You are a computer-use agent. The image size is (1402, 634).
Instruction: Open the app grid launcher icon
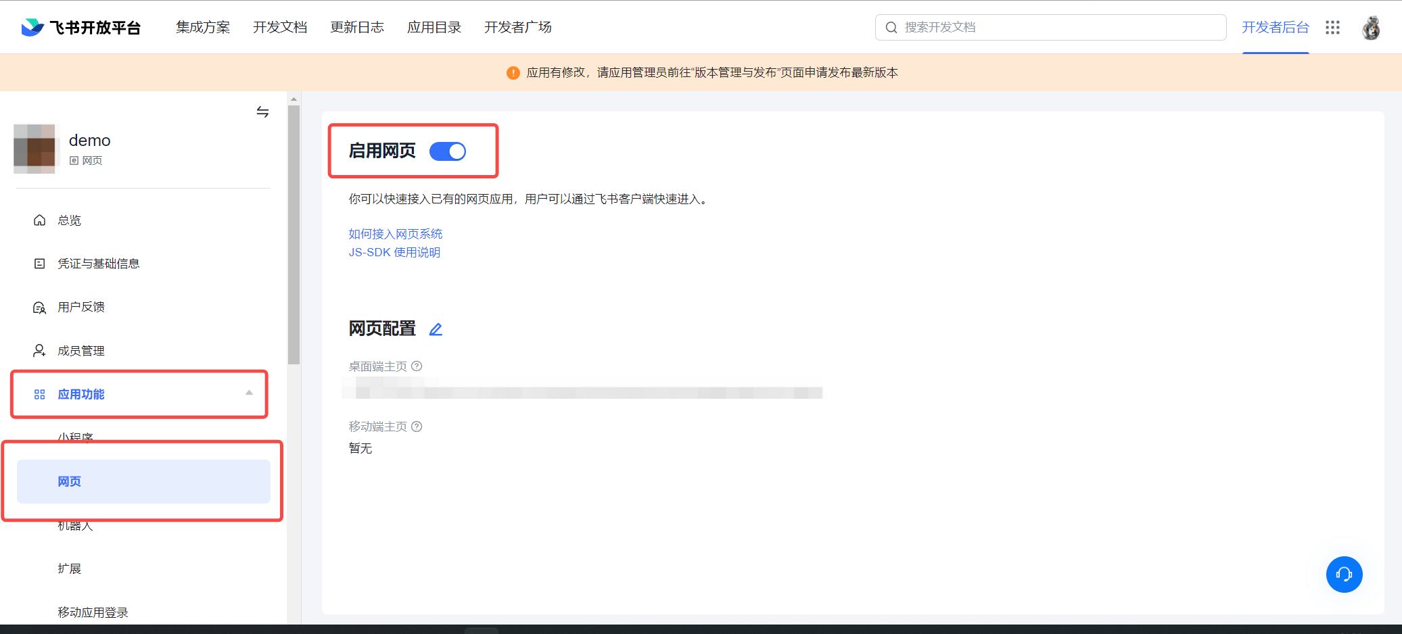[1332, 27]
